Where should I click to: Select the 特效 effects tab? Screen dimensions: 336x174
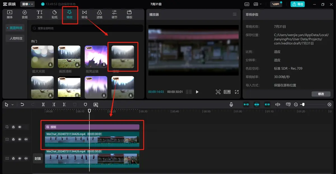[x=69, y=15]
